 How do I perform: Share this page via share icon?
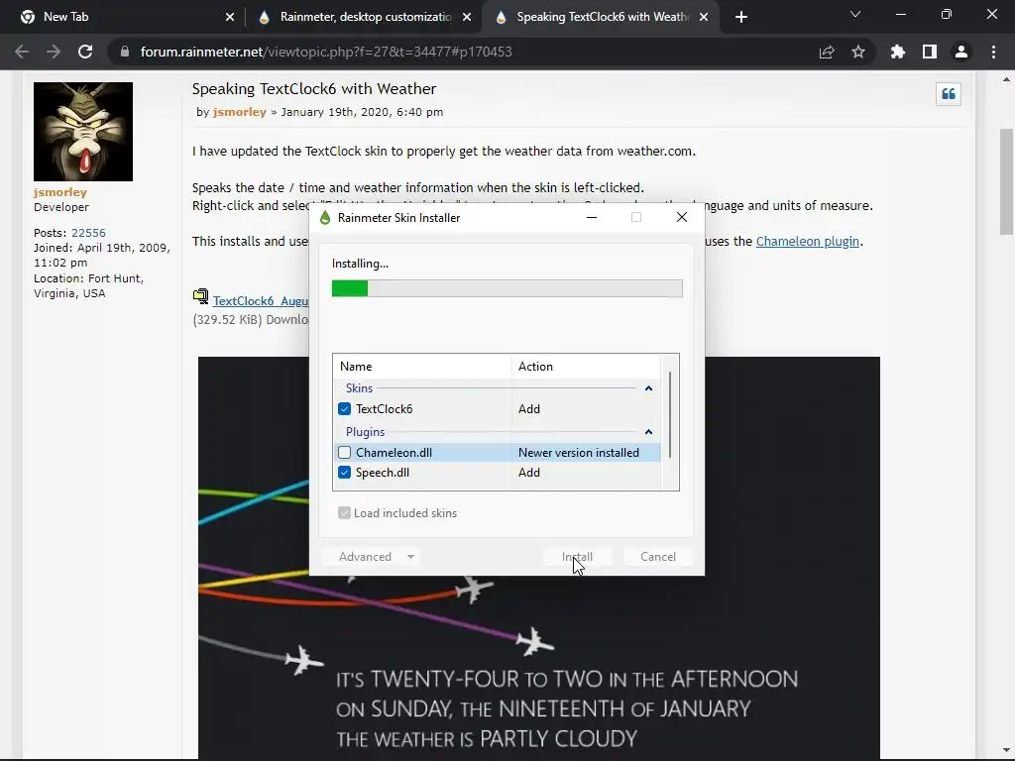[x=827, y=52]
